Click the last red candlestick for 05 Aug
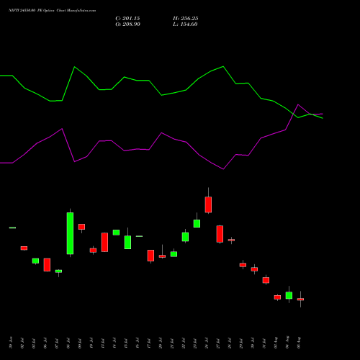This screenshot has height=360, width=360. pyautogui.click(x=300, y=300)
